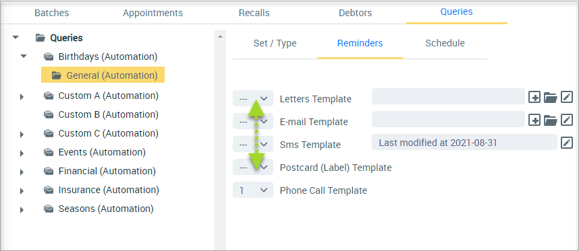Image resolution: width=579 pixels, height=251 pixels.
Task: Add new E-mail Template with plus icon
Action: point(534,120)
